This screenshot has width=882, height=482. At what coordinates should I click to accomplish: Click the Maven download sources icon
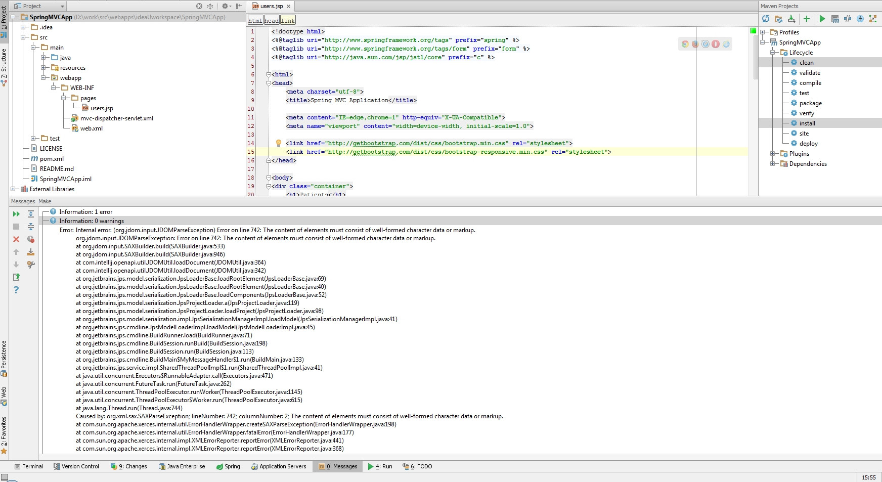tap(791, 19)
